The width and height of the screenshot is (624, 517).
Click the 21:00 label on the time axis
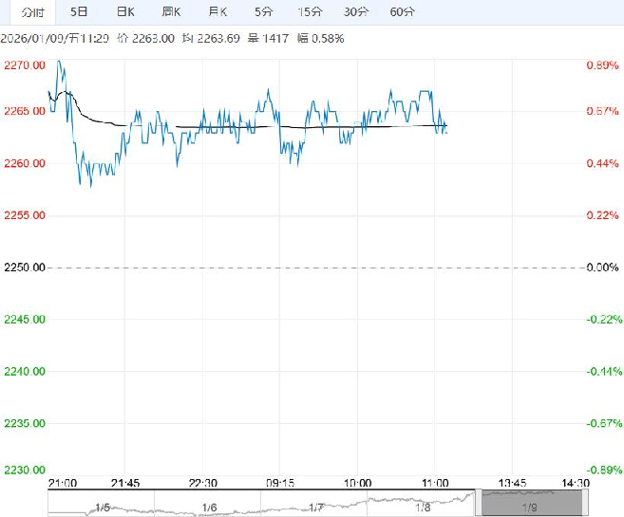[x=64, y=482]
